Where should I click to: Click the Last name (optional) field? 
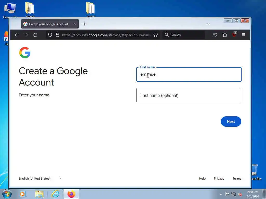189,95
